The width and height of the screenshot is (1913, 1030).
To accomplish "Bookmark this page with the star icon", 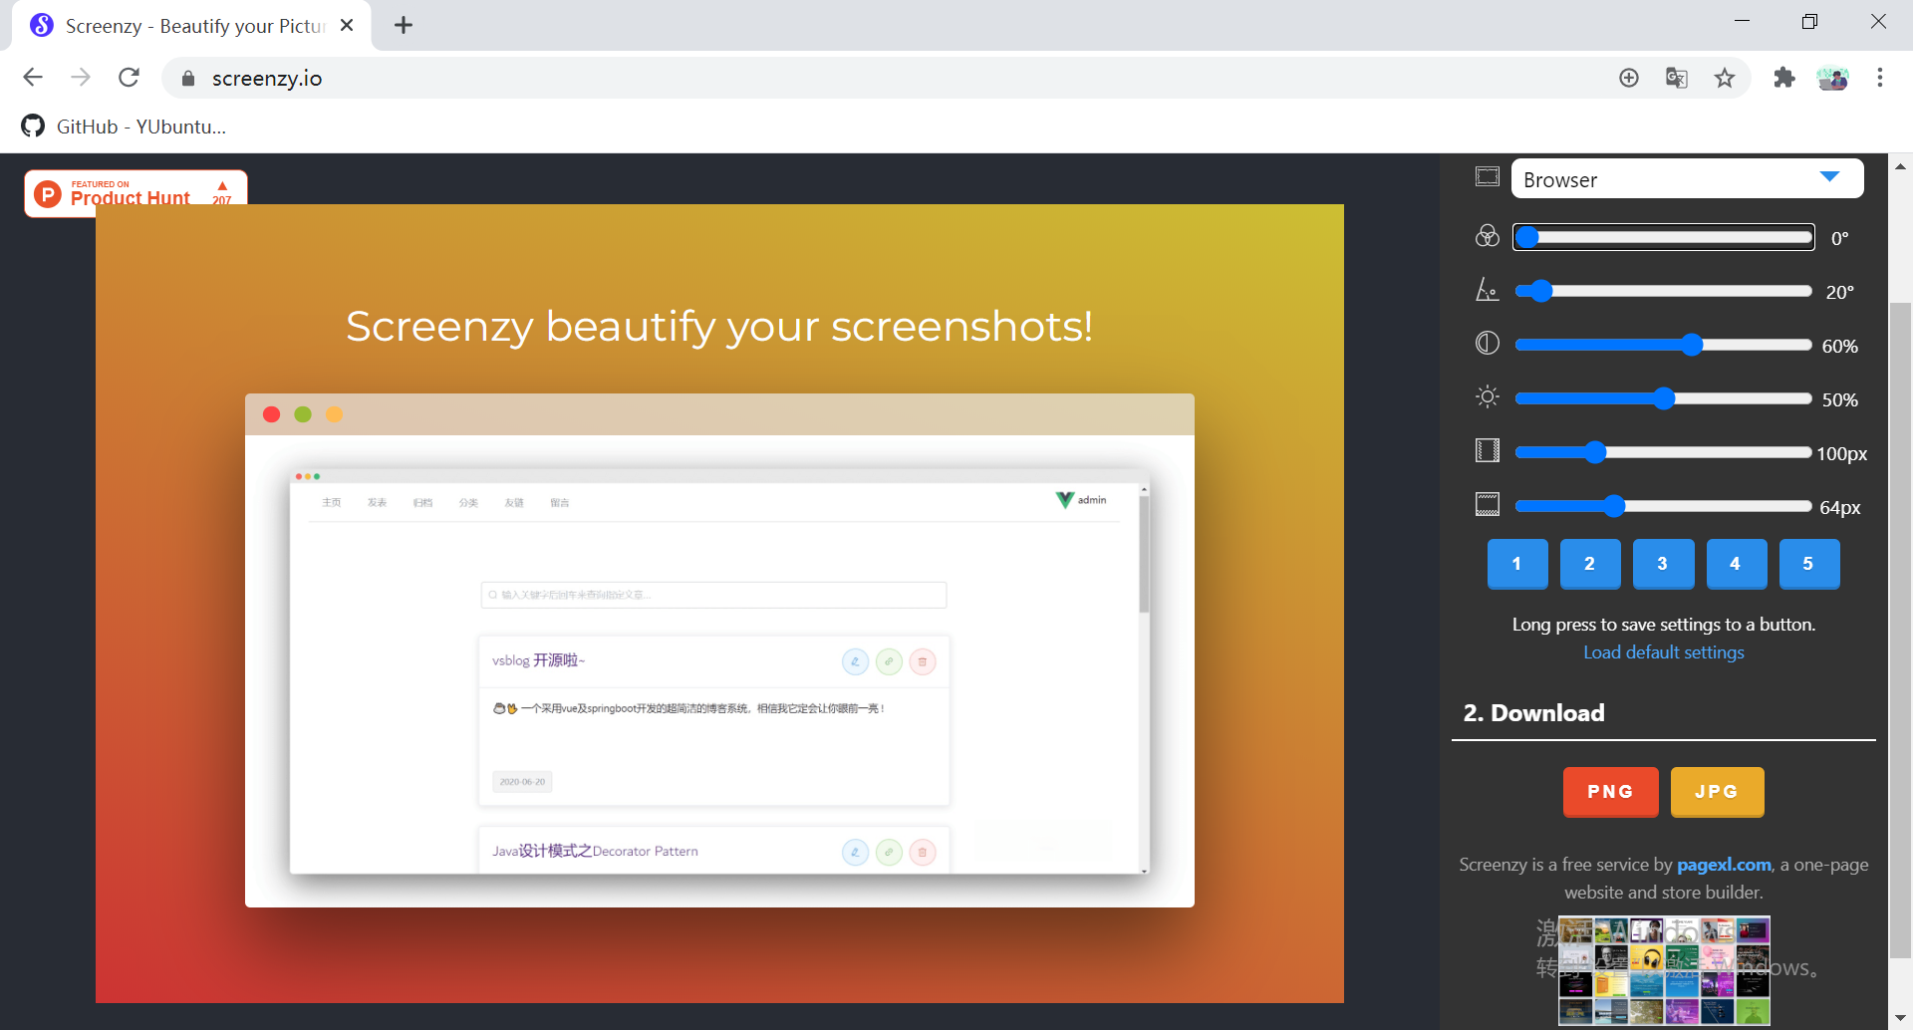I will point(1725,78).
